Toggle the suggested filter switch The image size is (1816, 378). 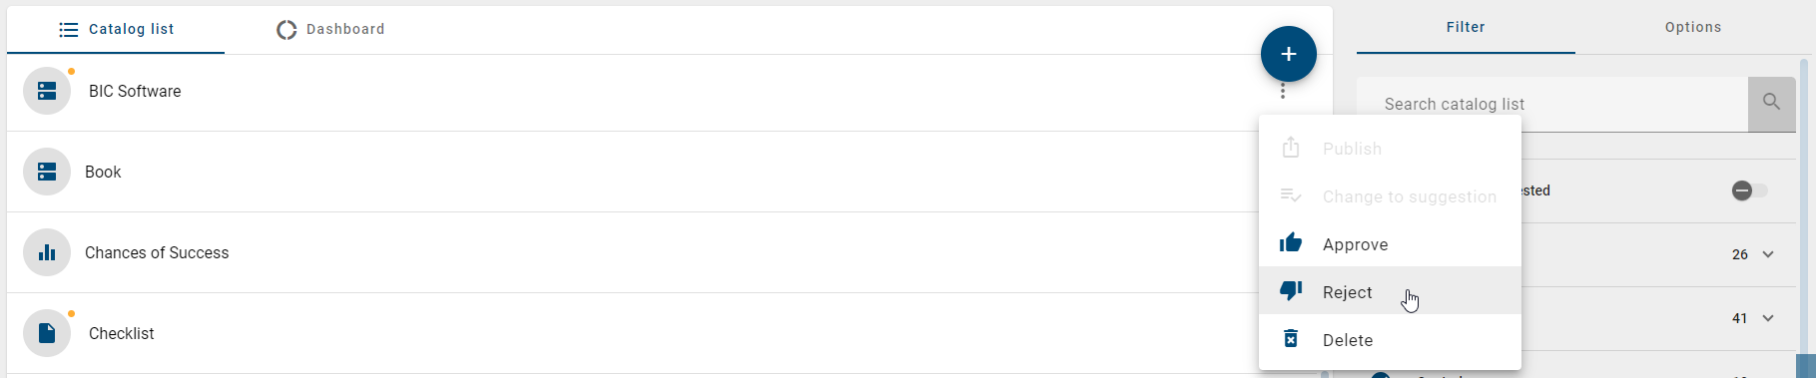point(1749,190)
